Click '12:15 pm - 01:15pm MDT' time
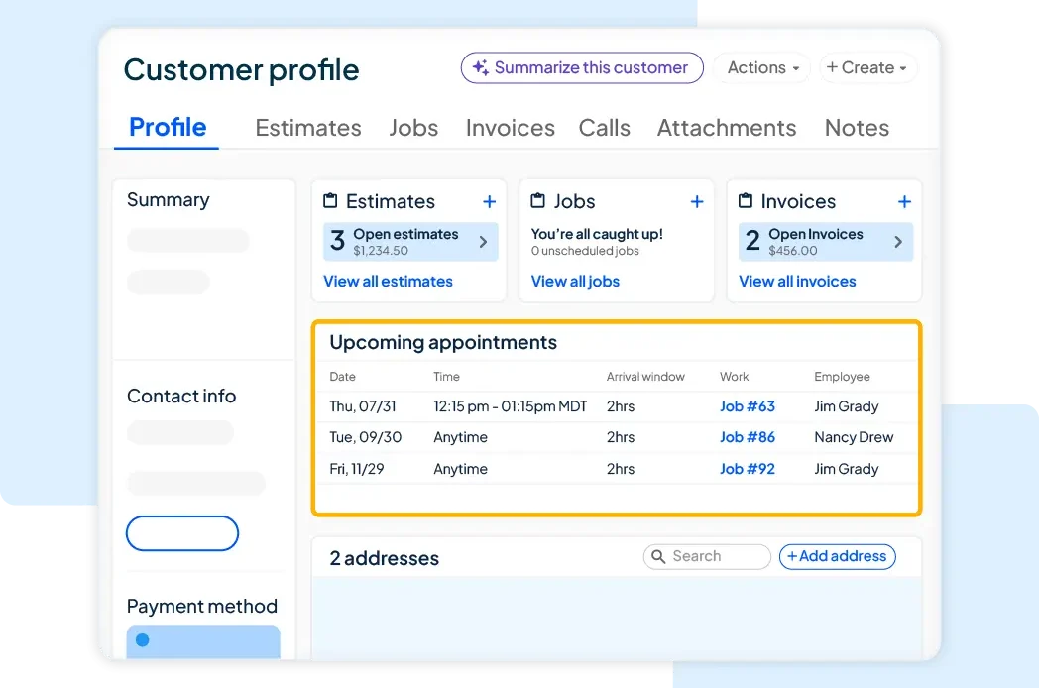 click(x=511, y=406)
